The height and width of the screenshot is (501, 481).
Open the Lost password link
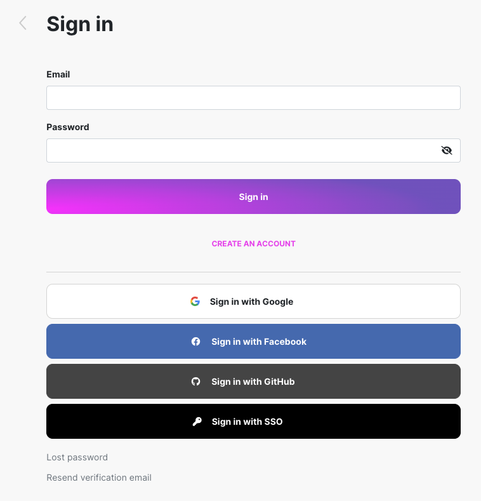pyautogui.click(x=77, y=457)
